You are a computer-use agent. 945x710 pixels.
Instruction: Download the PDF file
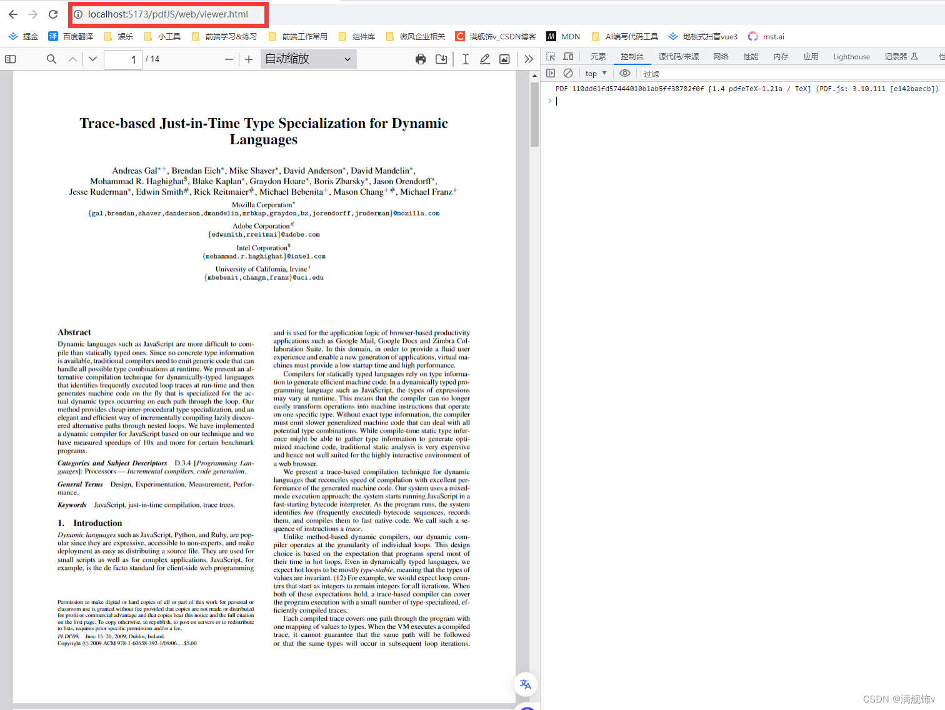(441, 59)
